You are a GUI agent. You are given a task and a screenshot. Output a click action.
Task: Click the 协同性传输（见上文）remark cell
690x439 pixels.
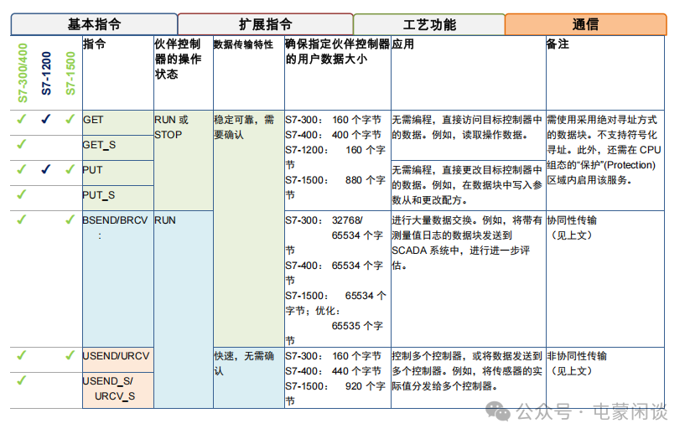click(605, 279)
